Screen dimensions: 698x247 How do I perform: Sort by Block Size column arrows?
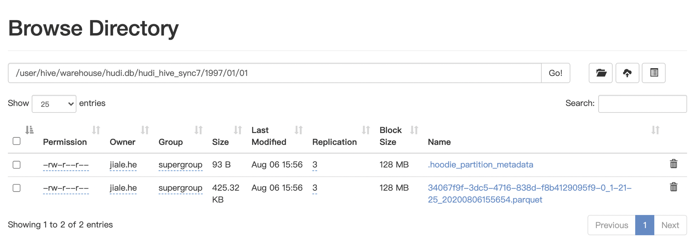pyautogui.click(x=414, y=130)
